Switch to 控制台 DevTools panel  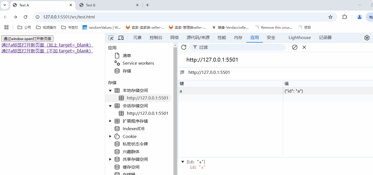pos(156,38)
